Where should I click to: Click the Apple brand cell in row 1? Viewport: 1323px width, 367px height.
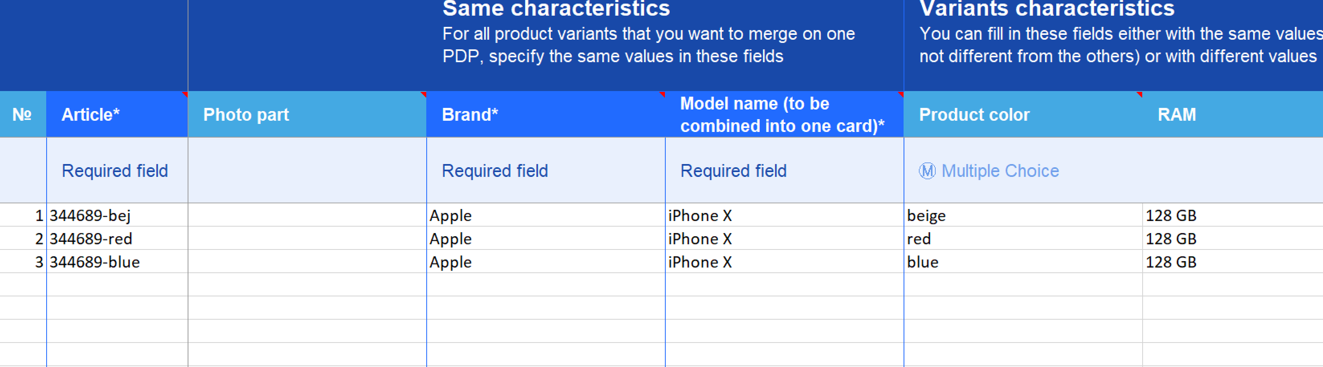click(x=546, y=215)
